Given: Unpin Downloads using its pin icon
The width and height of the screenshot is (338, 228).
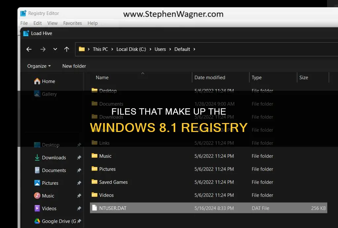Looking at the screenshot, I should tap(79, 157).
